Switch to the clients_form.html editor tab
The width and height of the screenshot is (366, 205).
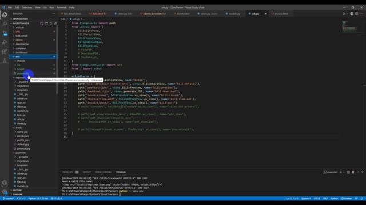point(154,14)
